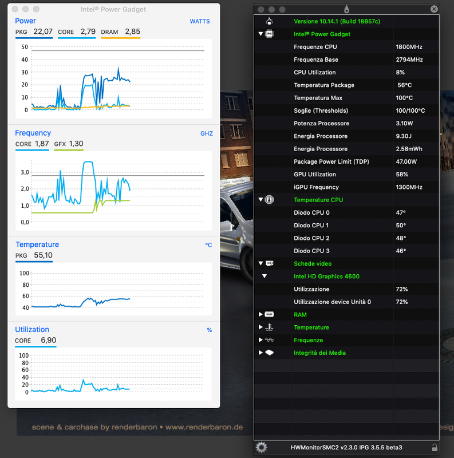Select the Temperatura Max row
The height and width of the screenshot is (458, 454).
click(346, 98)
